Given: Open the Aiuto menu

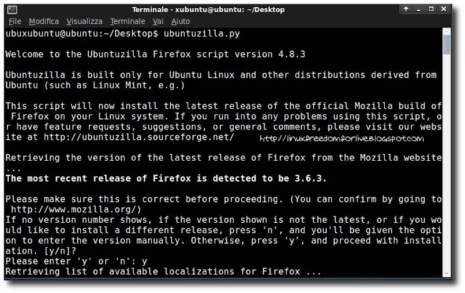Looking at the screenshot, I should click(x=181, y=21).
